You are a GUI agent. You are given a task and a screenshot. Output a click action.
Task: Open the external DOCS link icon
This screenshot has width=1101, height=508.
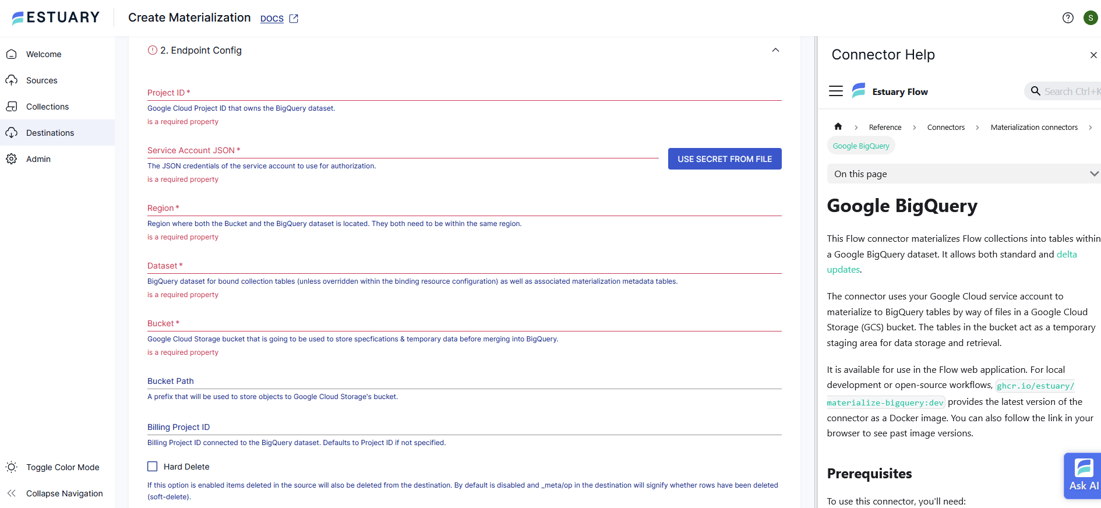[x=294, y=19]
